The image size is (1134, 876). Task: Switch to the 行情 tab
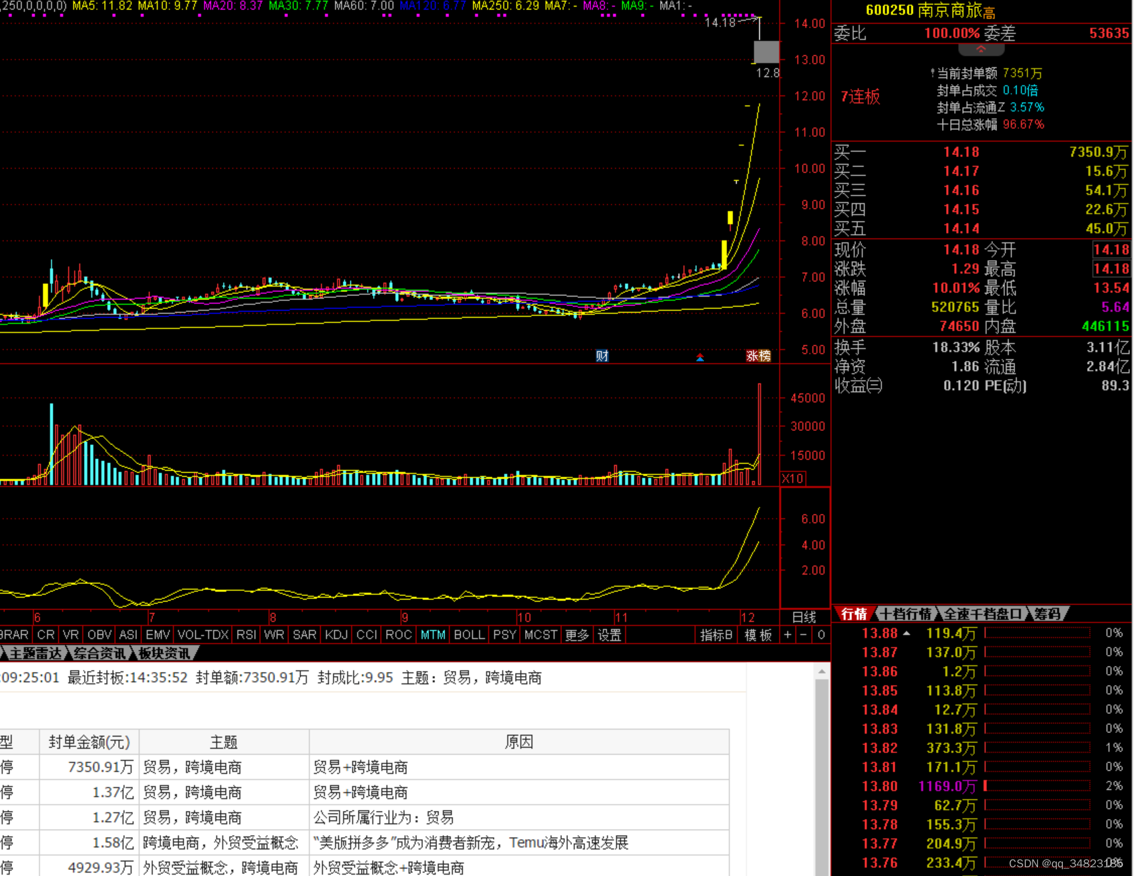pos(854,614)
